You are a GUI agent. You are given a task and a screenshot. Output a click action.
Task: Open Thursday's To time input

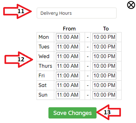tap(104, 66)
